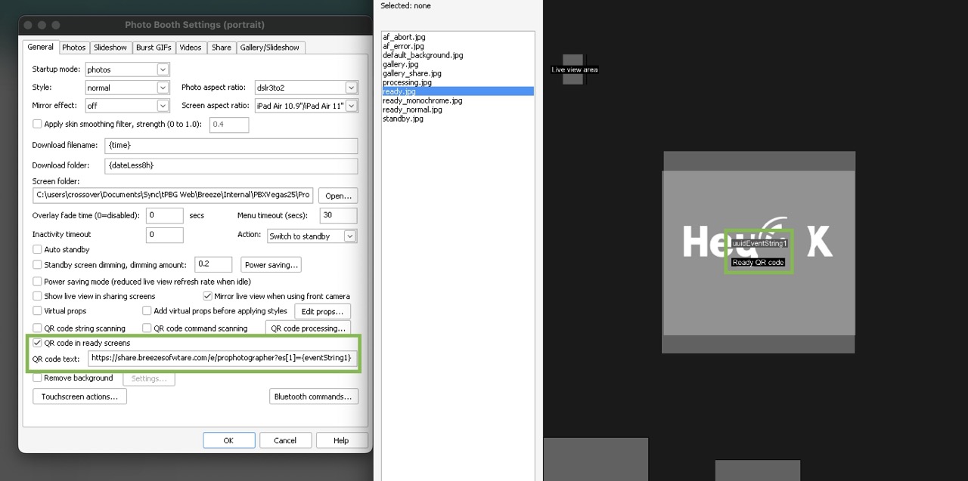Click the QR code processing... button
Image resolution: width=968 pixels, height=481 pixels.
(308, 328)
